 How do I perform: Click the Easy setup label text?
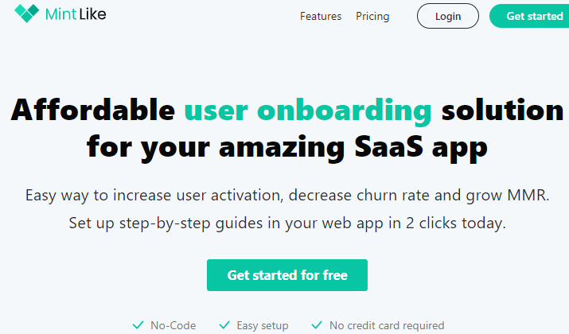(x=263, y=325)
